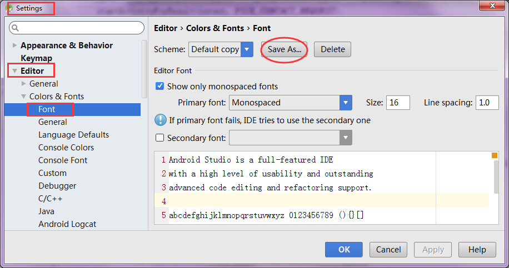Uncheck Show only monospaced fonts
The height and width of the screenshot is (268, 509).
160,87
